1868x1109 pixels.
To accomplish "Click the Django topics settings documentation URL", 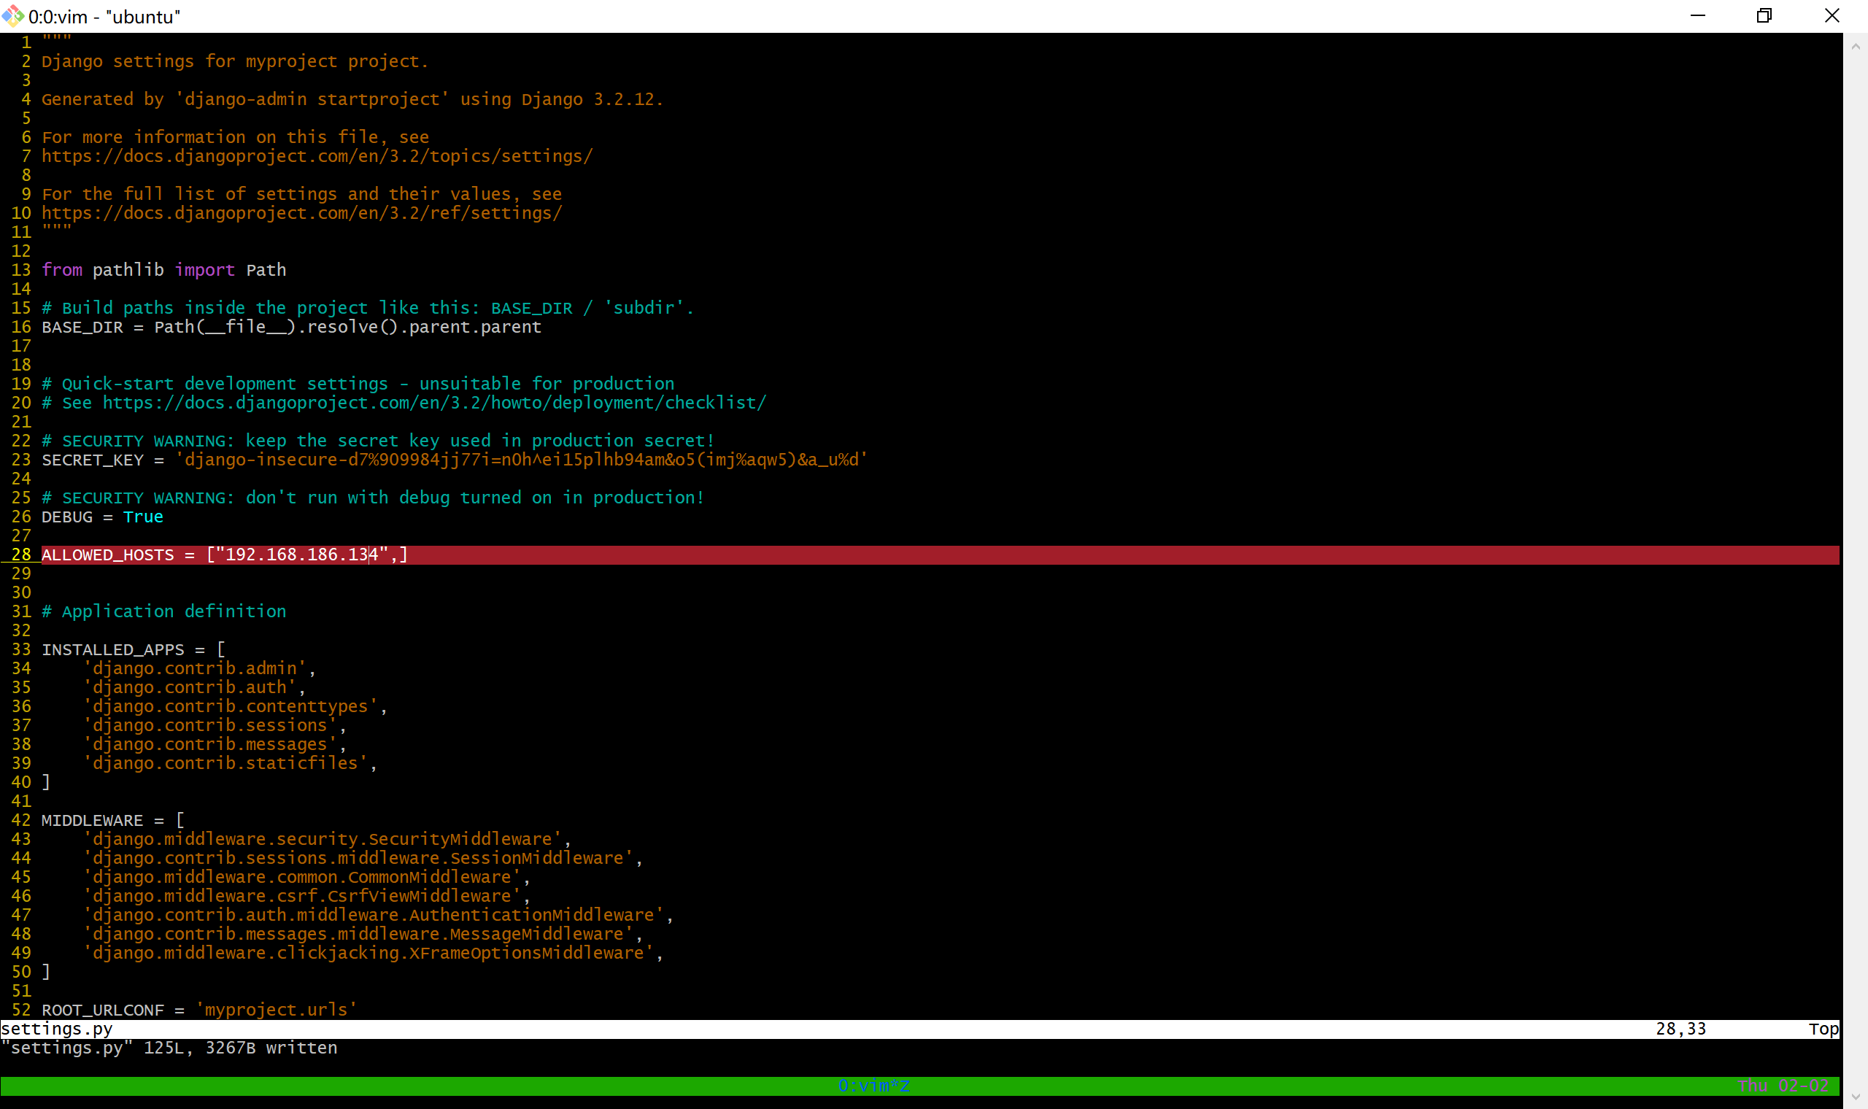I will pyautogui.click(x=317, y=156).
